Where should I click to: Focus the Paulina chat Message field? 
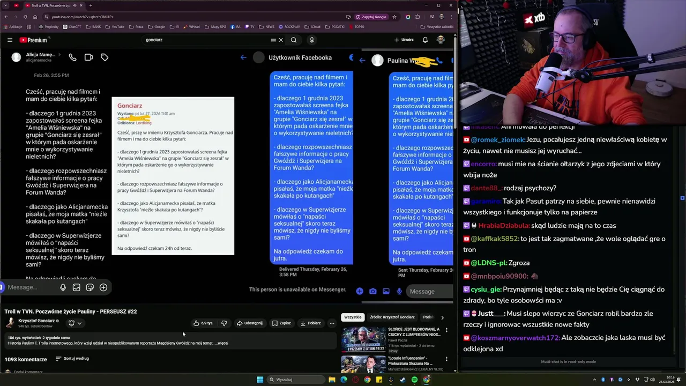(430, 291)
